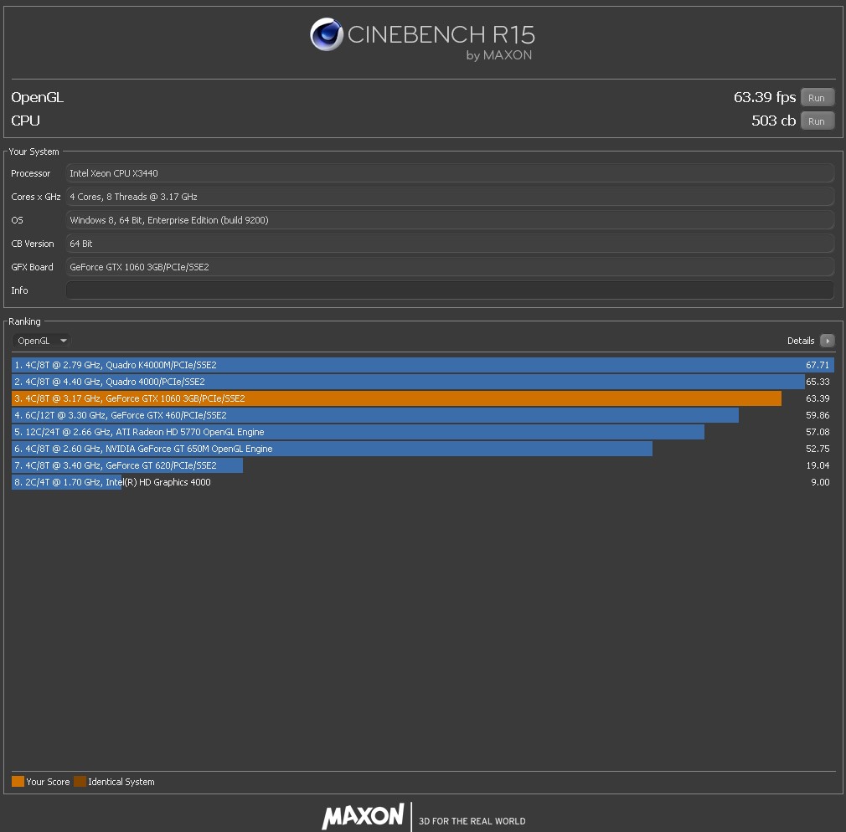
Task: Select ranking row GeForce GT 650M
Action: [x=423, y=449]
